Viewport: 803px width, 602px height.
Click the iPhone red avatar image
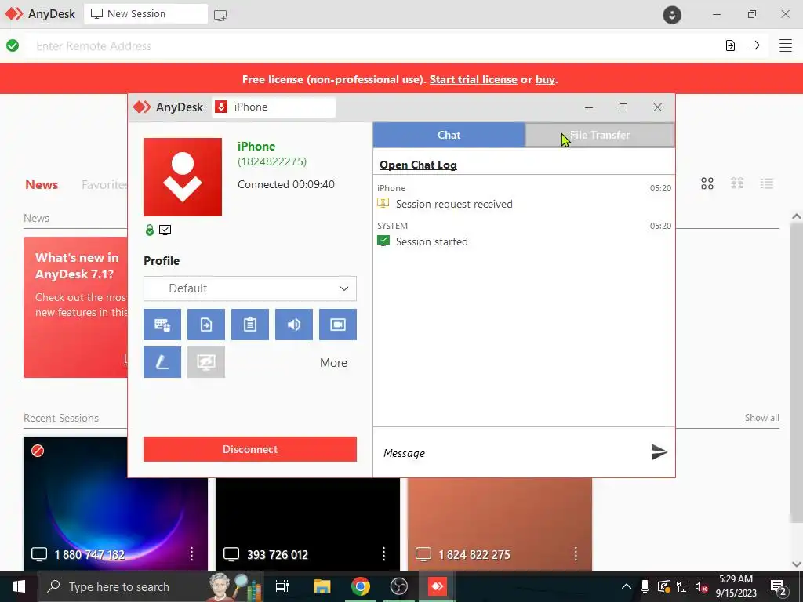(x=183, y=177)
